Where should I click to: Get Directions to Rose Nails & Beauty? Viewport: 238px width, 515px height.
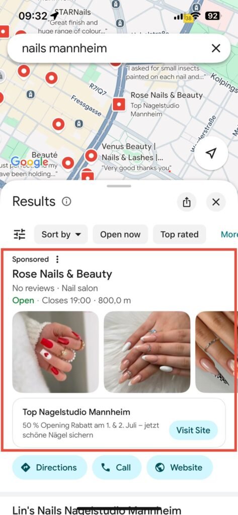50,467
